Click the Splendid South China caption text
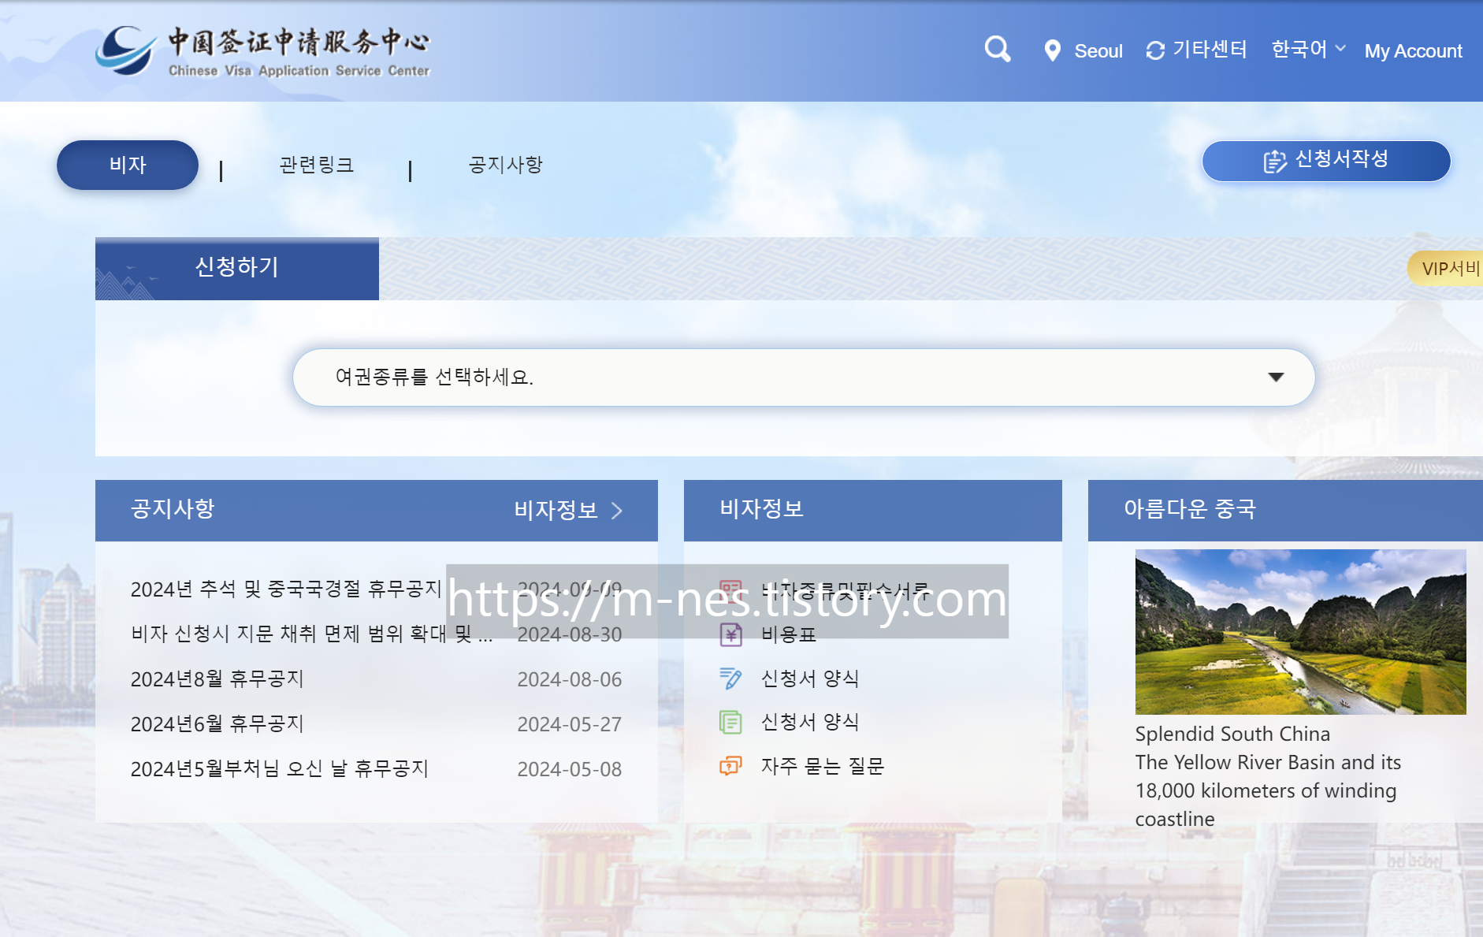This screenshot has height=937, width=1483. pos(1232,734)
